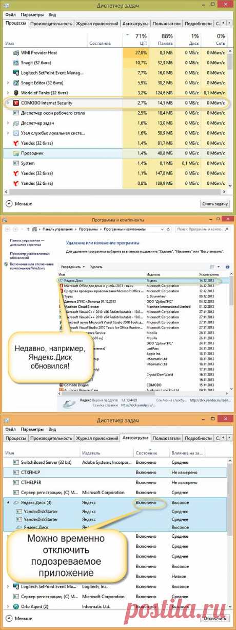The image size is (236, 630).
Task: Open Файл menu in Процессы Task Manager
Action: coord(10,15)
